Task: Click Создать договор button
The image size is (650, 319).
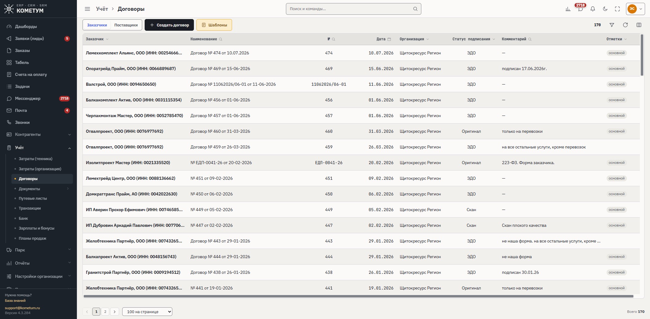Action: (169, 25)
